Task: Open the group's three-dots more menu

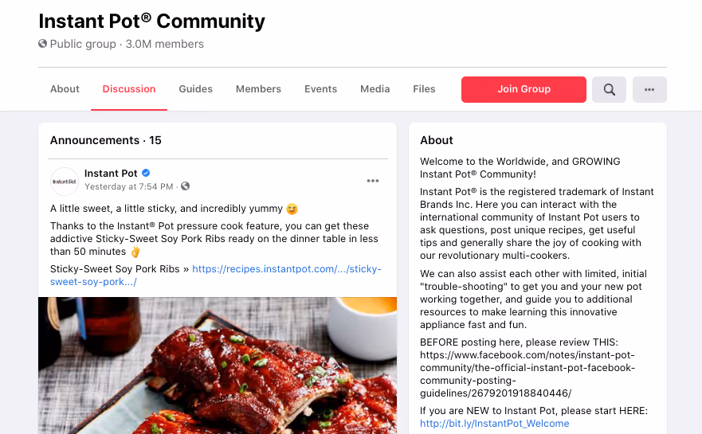Action: 649,89
